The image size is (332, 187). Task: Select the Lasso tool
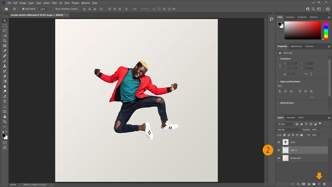pos(5,30)
